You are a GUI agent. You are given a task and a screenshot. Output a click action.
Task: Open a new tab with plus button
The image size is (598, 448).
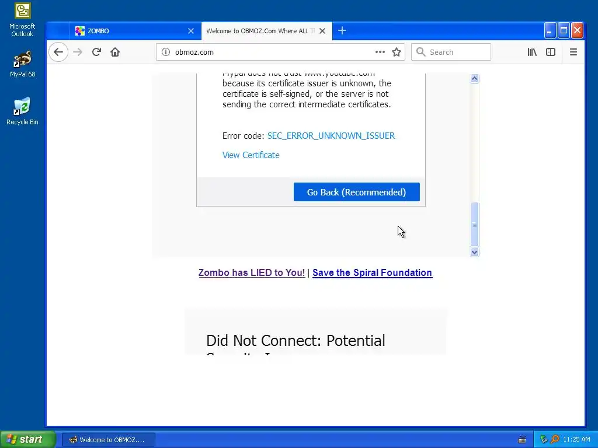(x=342, y=31)
